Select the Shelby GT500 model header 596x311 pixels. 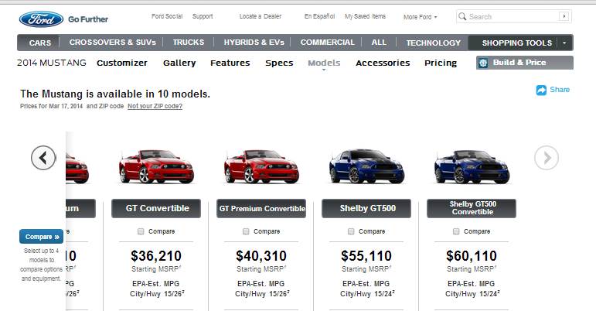[x=366, y=208]
